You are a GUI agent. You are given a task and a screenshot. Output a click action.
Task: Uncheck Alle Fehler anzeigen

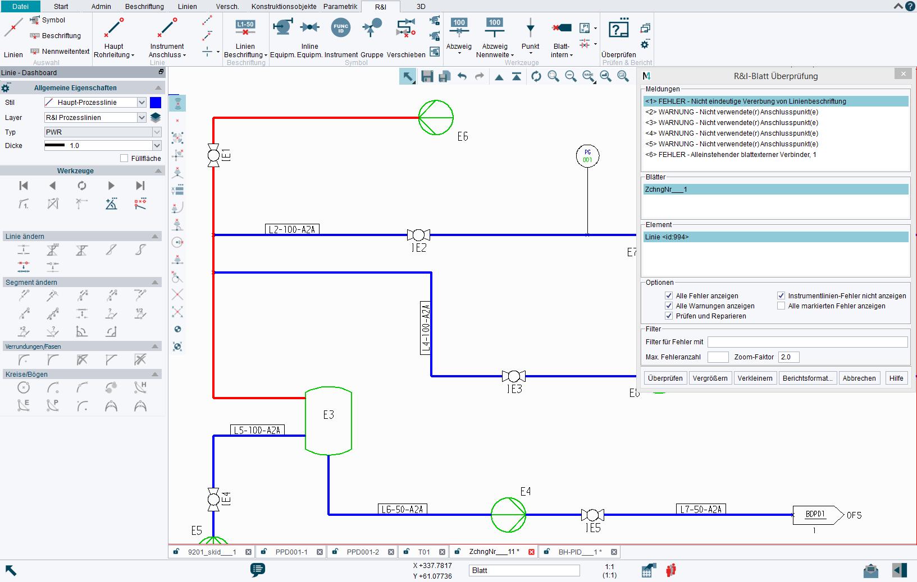[669, 295]
